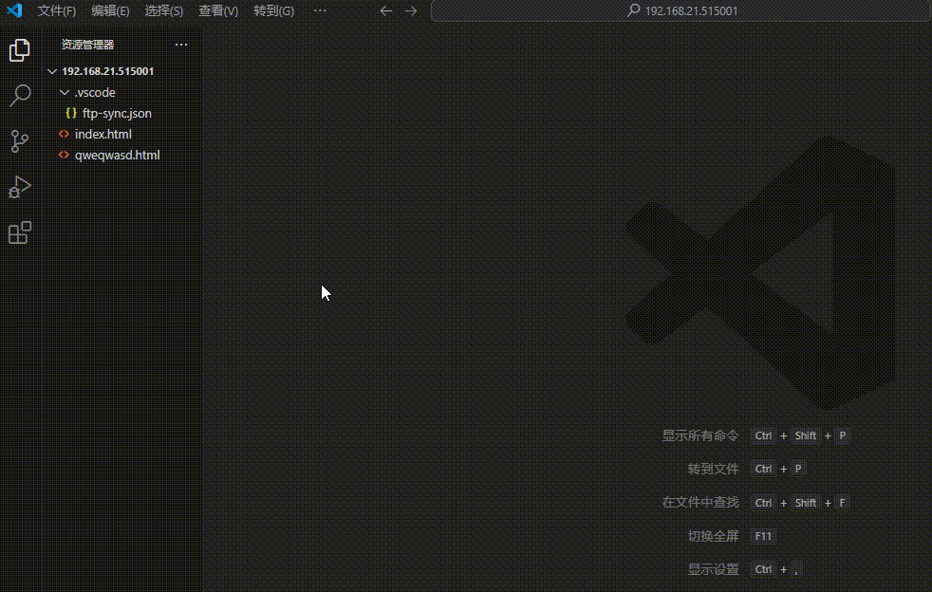Click the VS Code logo icon
This screenshot has height=592, width=932.
click(14, 11)
